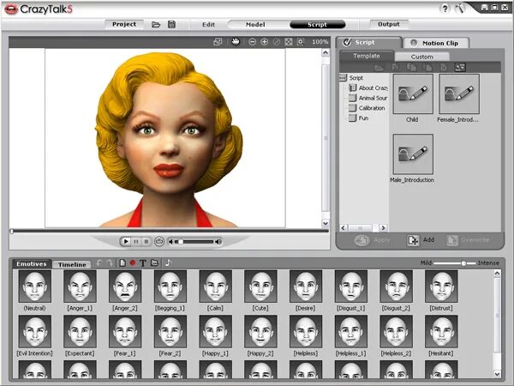Select the Child script template
This screenshot has height=386, width=514.
pos(413,94)
